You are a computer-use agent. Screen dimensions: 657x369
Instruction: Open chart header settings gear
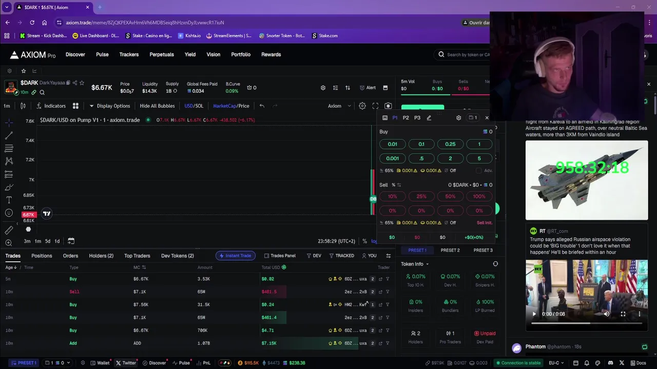click(323, 88)
